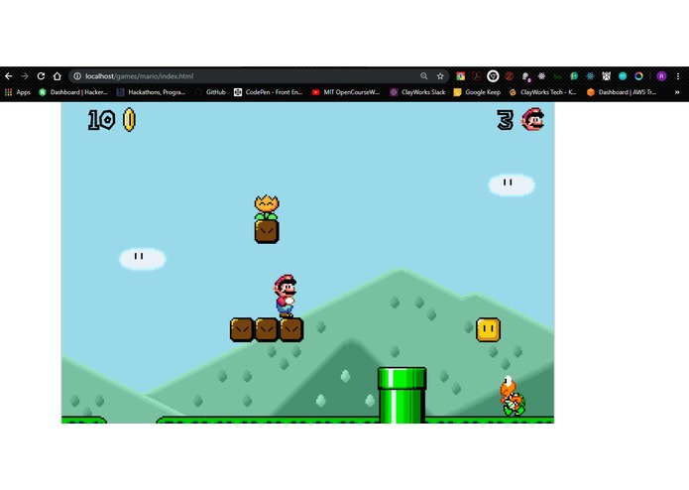
Task: Click the teal circle extension icon
Action: [623, 76]
